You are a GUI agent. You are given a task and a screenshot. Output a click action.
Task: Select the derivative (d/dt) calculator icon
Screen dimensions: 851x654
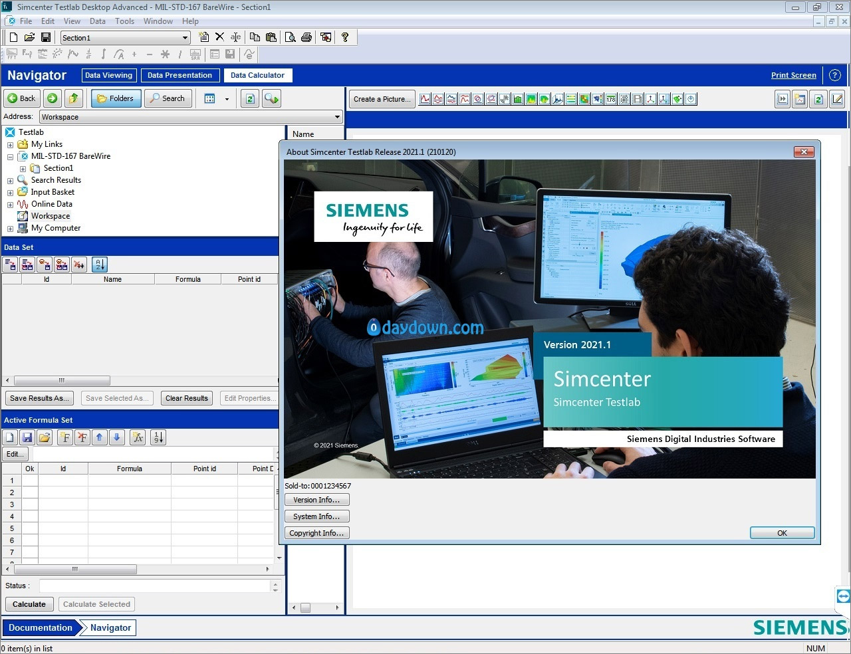[88, 53]
